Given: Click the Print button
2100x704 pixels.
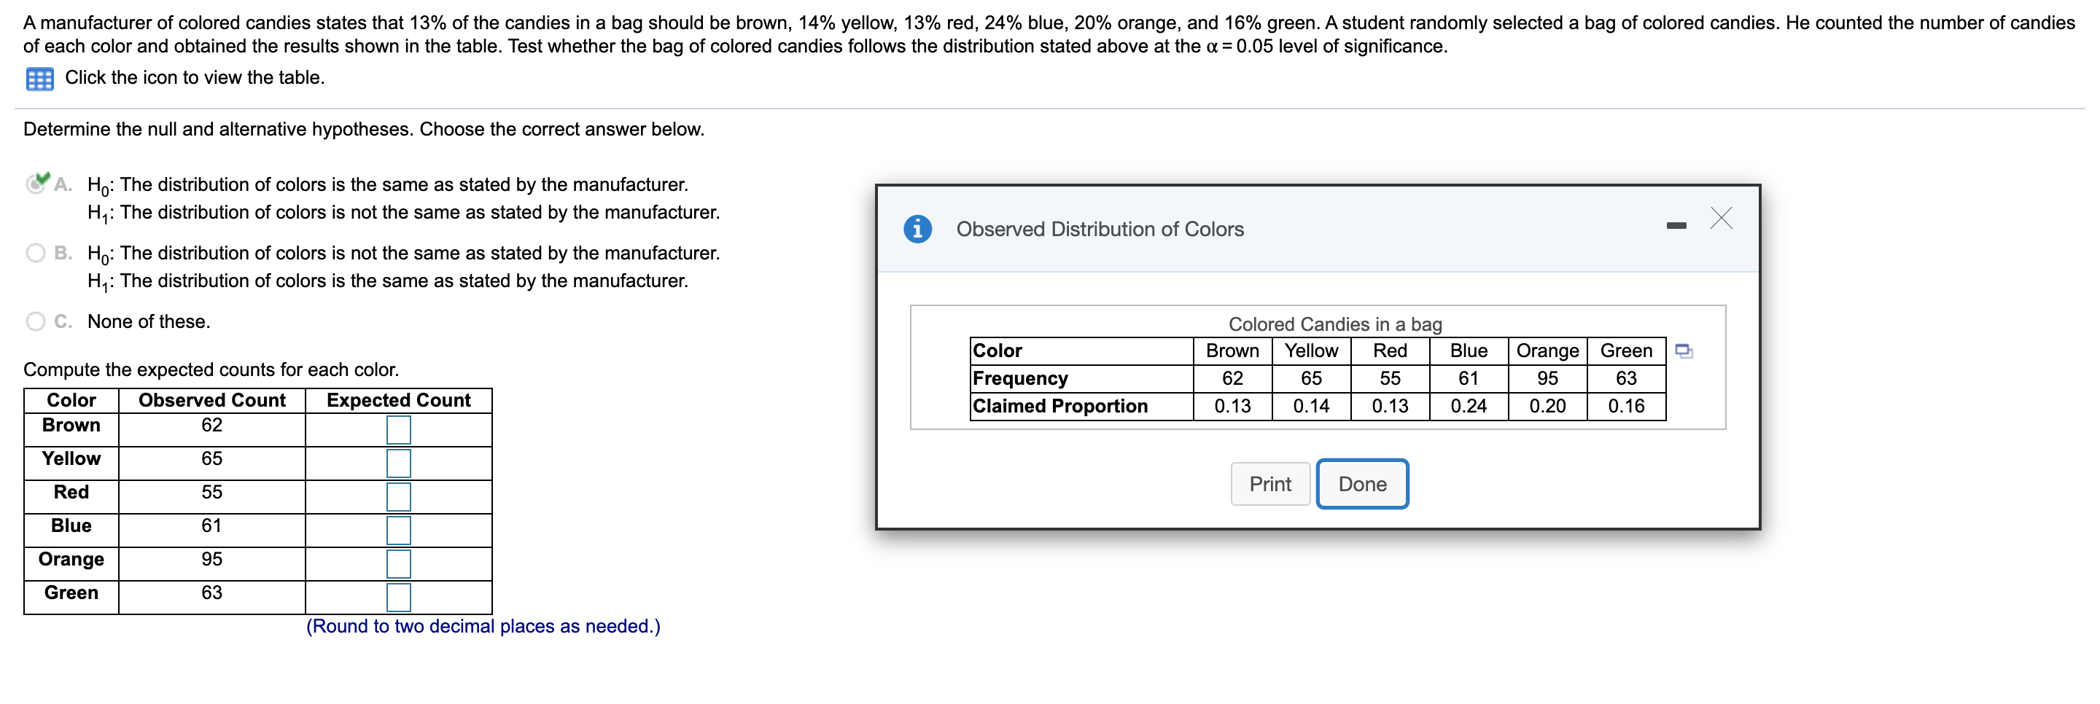Looking at the screenshot, I should pyautogui.click(x=1269, y=483).
